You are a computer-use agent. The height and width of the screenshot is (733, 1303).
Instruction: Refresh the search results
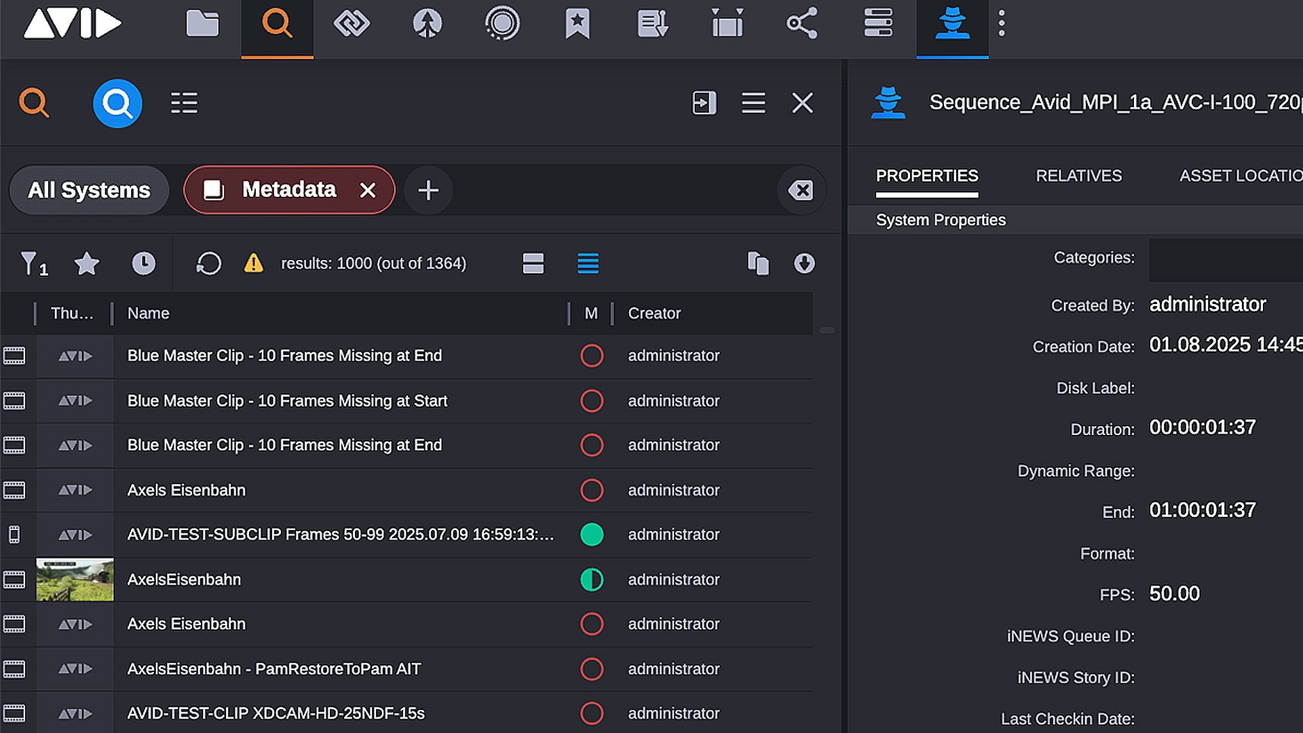(208, 263)
